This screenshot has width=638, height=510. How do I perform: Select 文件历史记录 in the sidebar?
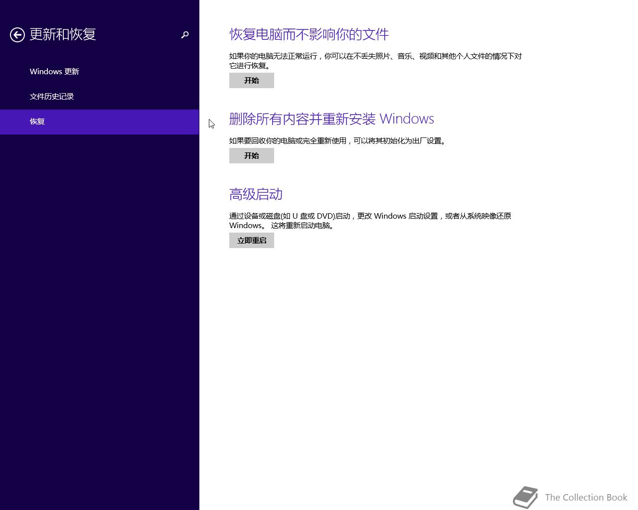pos(52,97)
